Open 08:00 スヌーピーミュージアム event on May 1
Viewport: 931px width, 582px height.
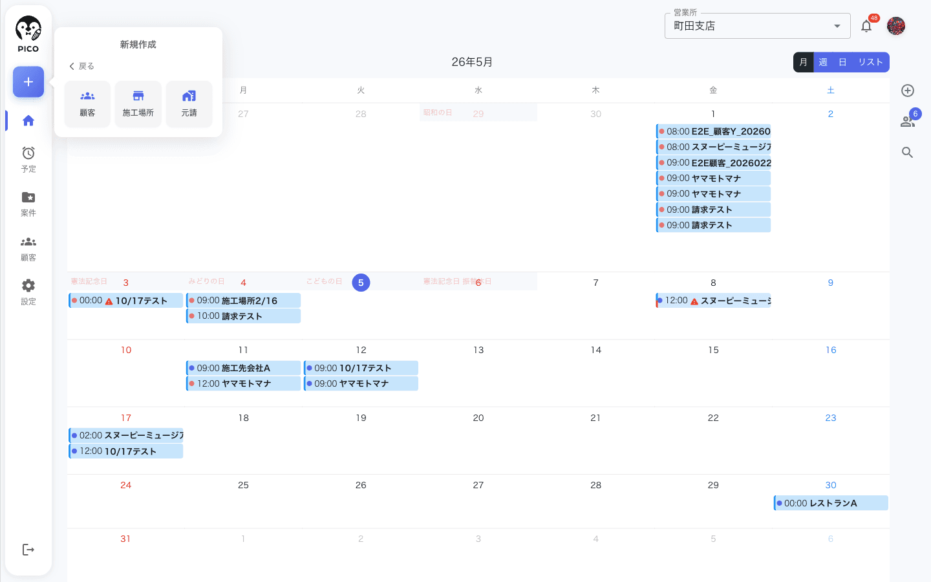tap(714, 147)
